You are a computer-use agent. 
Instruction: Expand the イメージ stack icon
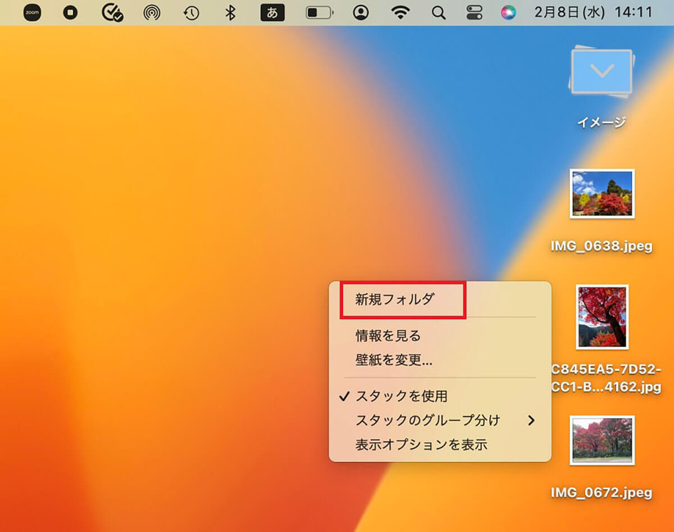[x=602, y=72]
